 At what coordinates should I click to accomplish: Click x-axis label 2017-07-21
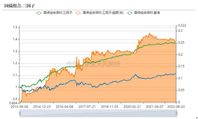(x=87, y=107)
